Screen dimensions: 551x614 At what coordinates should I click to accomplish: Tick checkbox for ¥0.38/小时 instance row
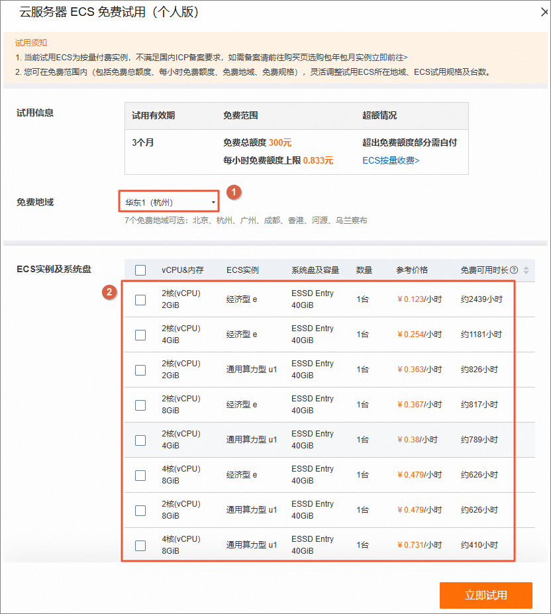pyautogui.click(x=140, y=440)
